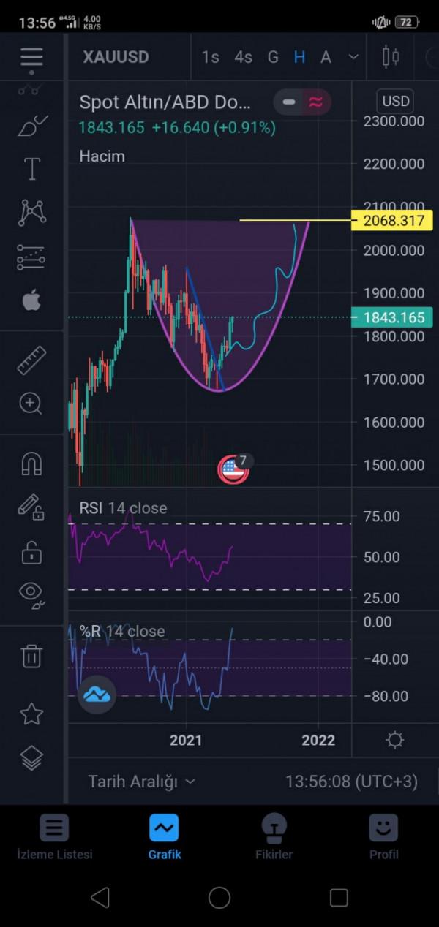The image size is (439, 927).
Task: Select the Text tool
Action: (31, 169)
